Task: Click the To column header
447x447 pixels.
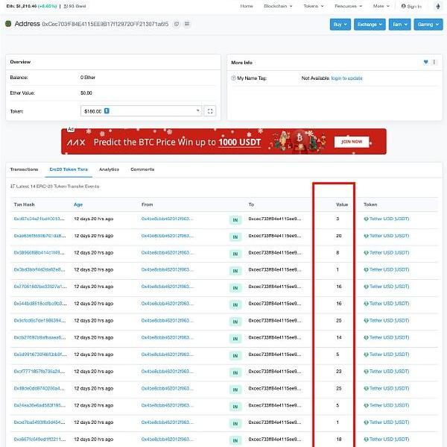Action: tap(251, 204)
